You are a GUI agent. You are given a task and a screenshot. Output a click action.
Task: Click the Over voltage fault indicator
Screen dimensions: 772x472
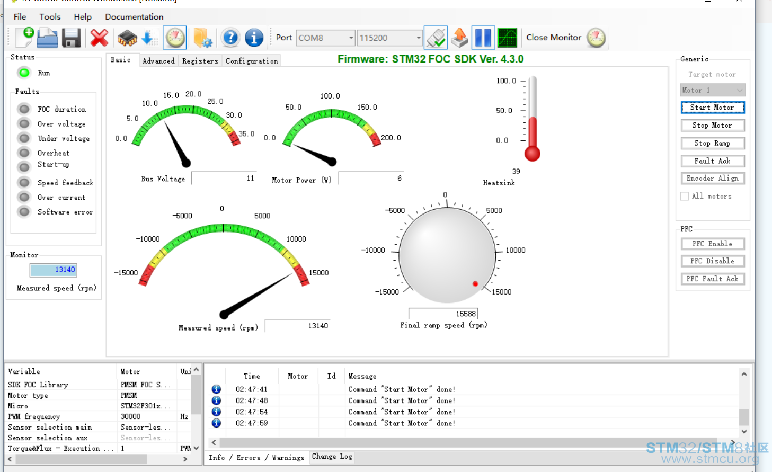24,123
